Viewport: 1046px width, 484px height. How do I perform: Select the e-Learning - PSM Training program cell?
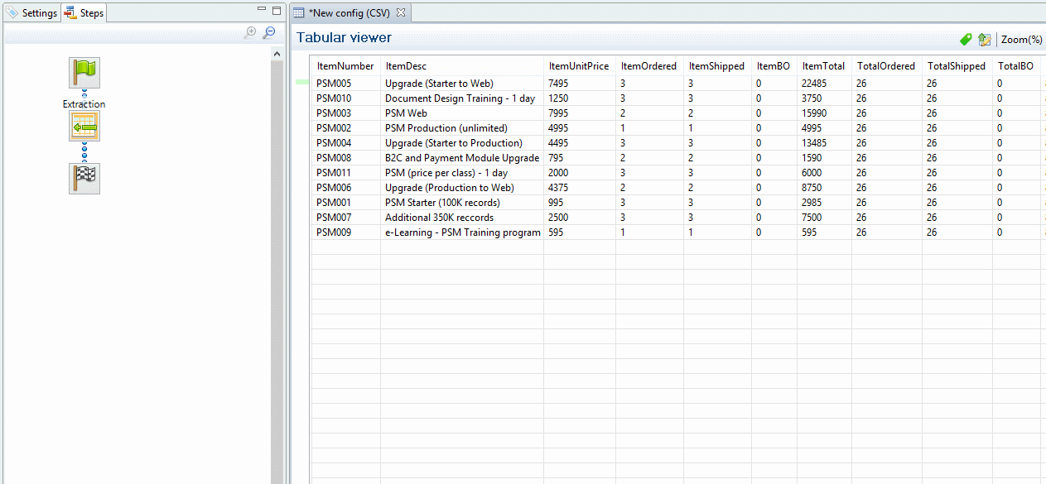point(462,232)
